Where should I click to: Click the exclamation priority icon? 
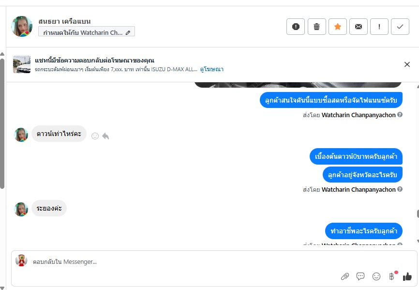point(379,27)
